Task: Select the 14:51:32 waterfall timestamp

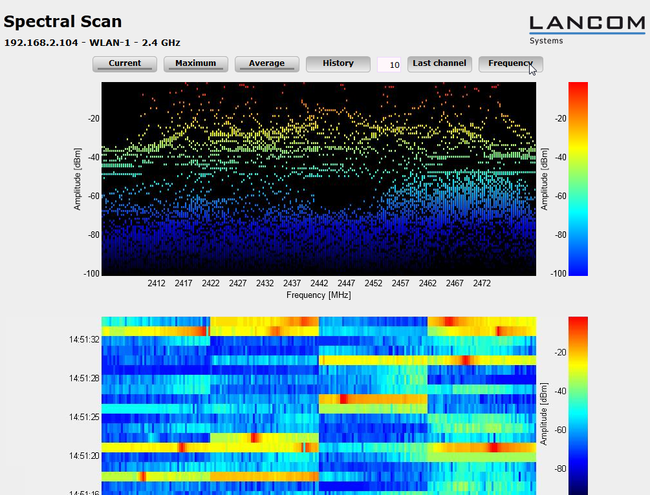Action: (85, 339)
